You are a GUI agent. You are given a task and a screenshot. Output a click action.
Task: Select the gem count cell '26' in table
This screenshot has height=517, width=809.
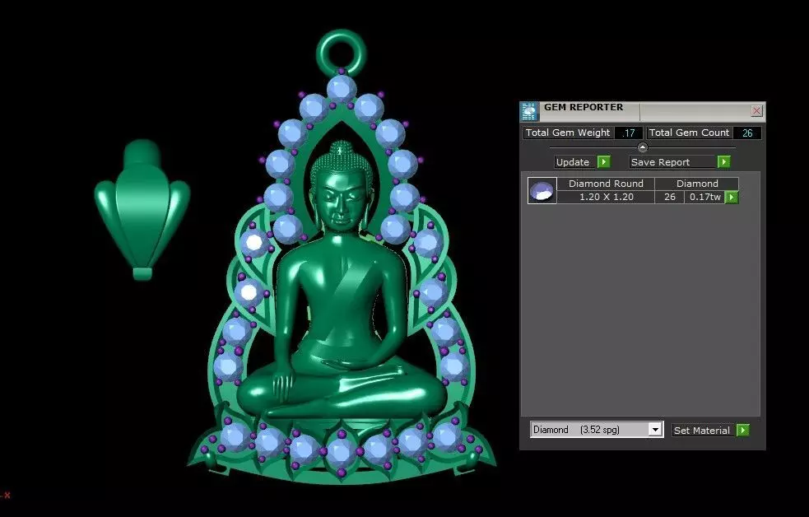[670, 197]
